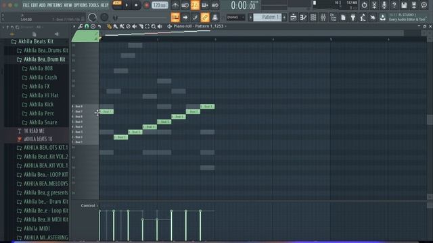The image size is (433, 243).
Task: Click the plug icon for plugin picker
Action: (x=353, y=18)
